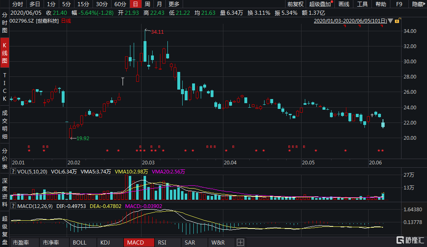427x247 pixels.
Task: Select the BOLL indicator tab
Action: tap(79, 242)
